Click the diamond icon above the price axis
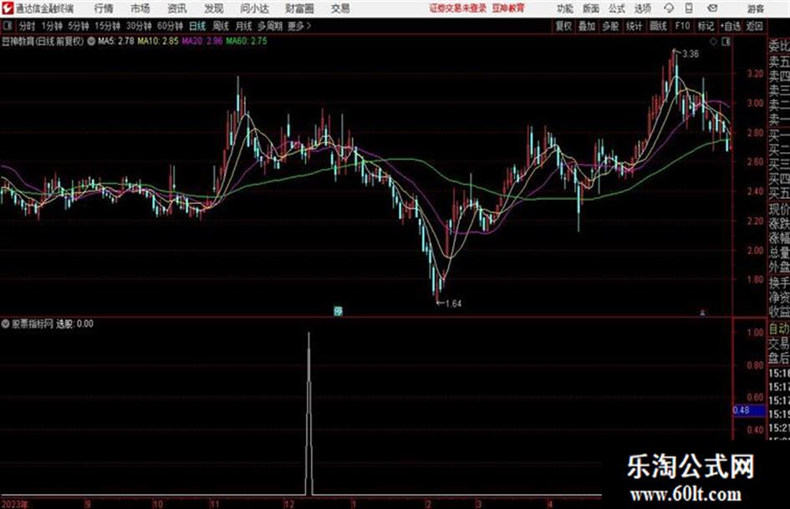Viewport: 790px width, 509px height. coord(713,42)
